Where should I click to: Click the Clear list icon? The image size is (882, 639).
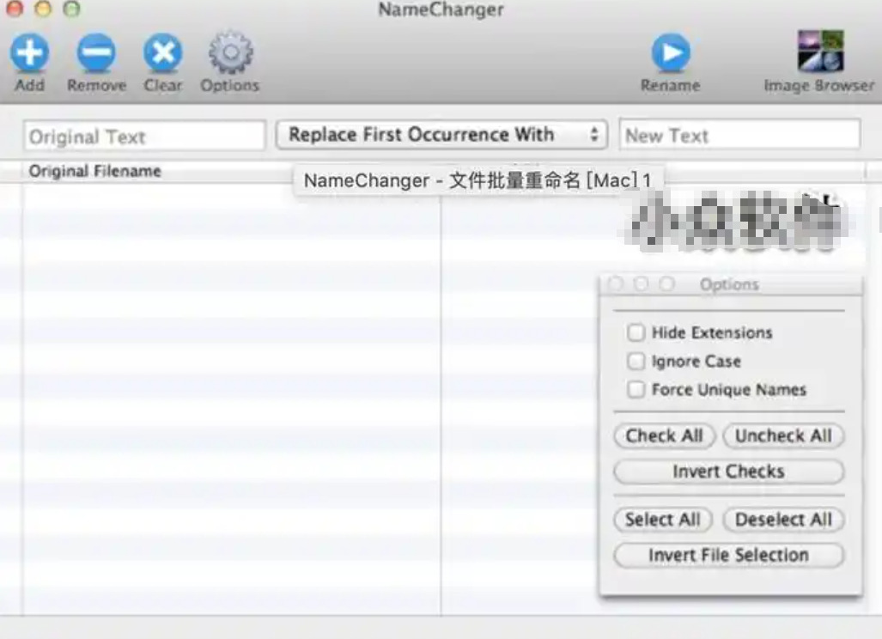(x=163, y=53)
